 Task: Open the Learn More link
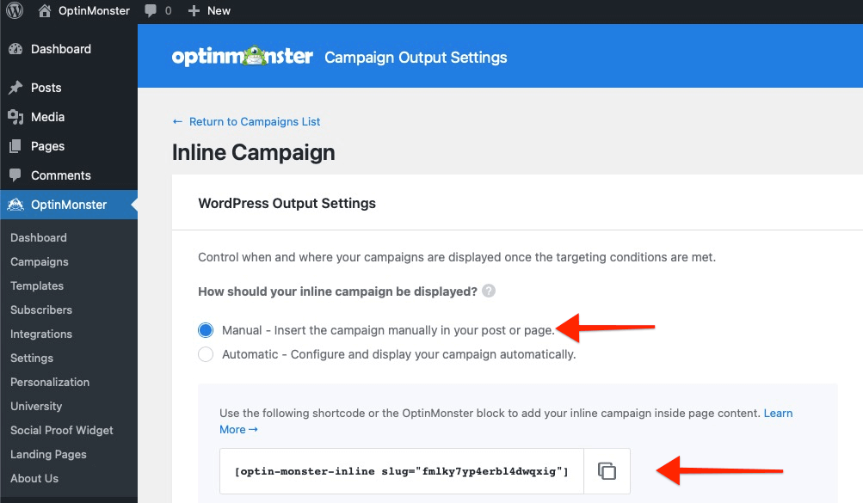(x=778, y=413)
